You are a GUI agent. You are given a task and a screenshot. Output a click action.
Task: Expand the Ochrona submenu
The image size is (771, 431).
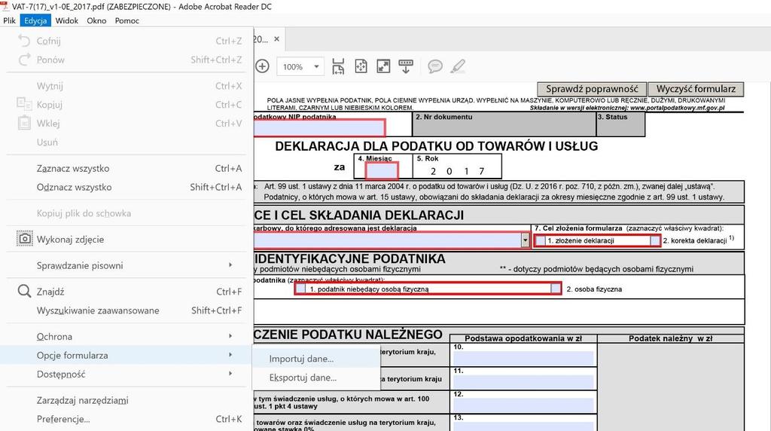[230, 336]
